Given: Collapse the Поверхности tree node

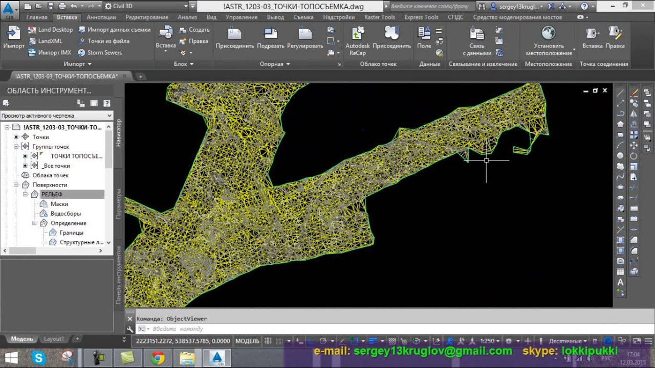Looking at the screenshot, I should click(16, 185).
